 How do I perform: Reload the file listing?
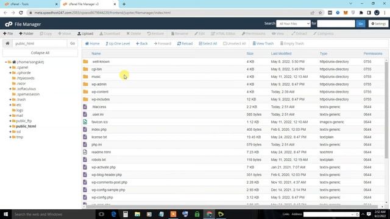coord(185,43)
